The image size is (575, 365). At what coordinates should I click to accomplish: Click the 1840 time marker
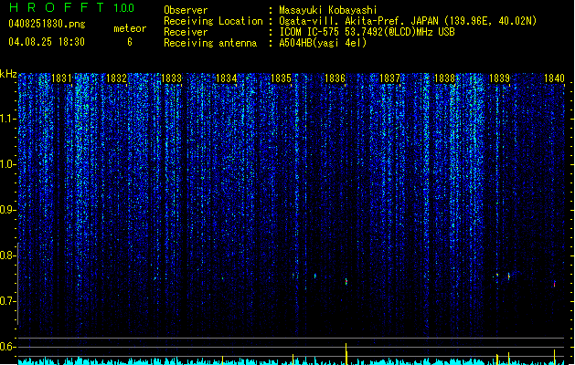pos(554,78)
